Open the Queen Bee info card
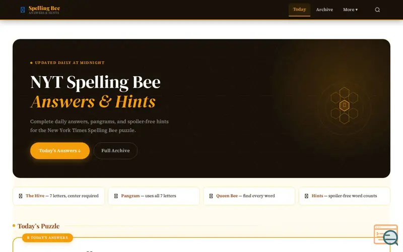Viewport: 403px width, 252px height. 249,196
